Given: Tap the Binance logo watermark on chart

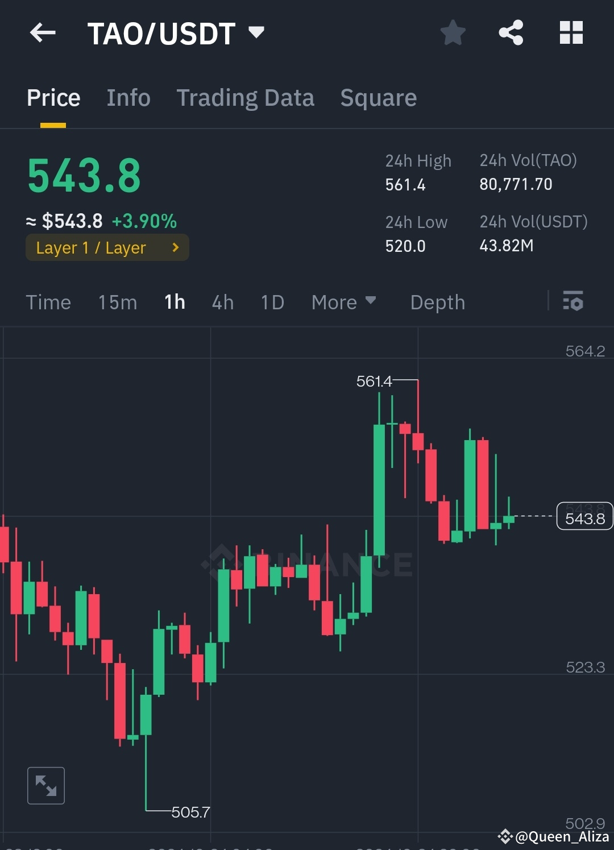Looking at the screenshot, I should [x=307, y=563].
